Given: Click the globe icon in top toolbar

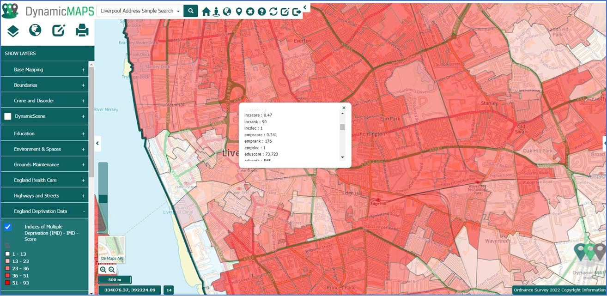Looking at the screenshot, I should point(227,12).
